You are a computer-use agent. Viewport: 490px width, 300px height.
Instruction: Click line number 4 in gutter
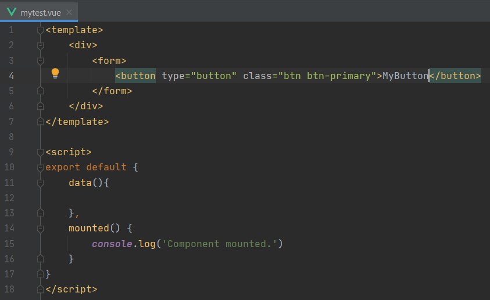pyautogui.click(x=11, y=76)
